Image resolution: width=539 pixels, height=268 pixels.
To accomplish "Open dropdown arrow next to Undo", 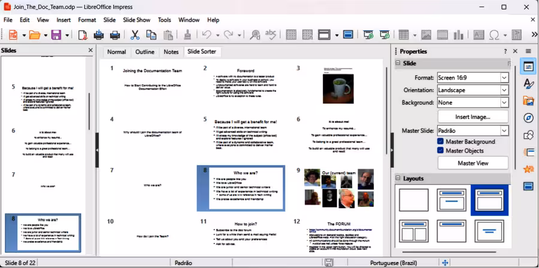I will [x=217, y=35].
